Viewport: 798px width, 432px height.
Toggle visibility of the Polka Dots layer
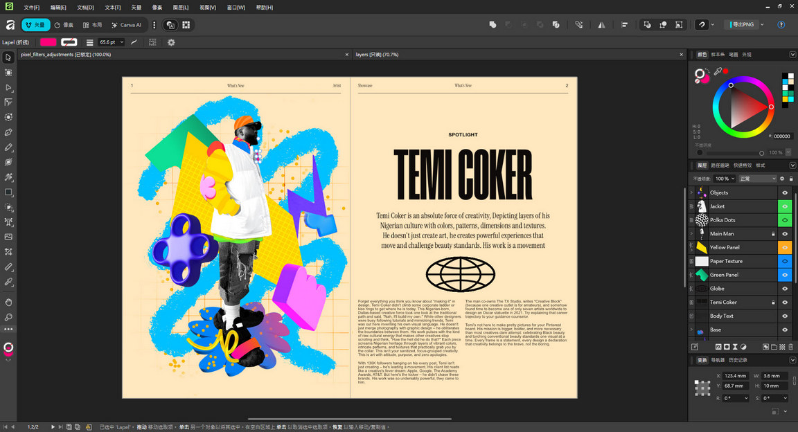[x=784, y=219]
